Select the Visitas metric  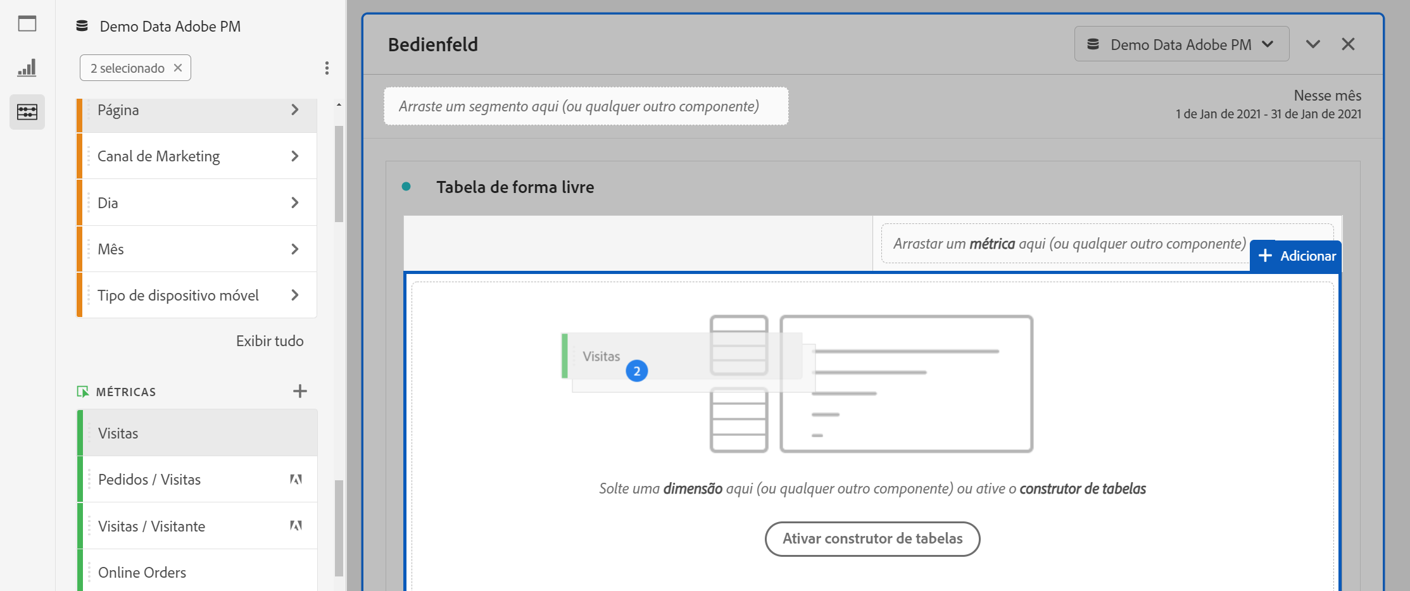pyautogui.click(x=197, y=433)
